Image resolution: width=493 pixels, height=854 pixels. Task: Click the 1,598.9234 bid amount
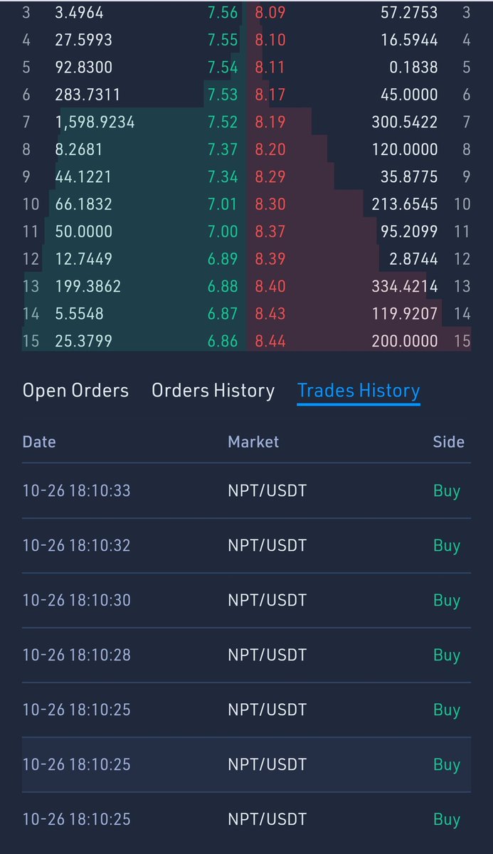pos(95,122)
